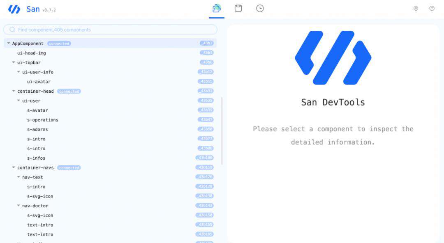
Task: Click the help question mark icon
Action: [432, 8]
